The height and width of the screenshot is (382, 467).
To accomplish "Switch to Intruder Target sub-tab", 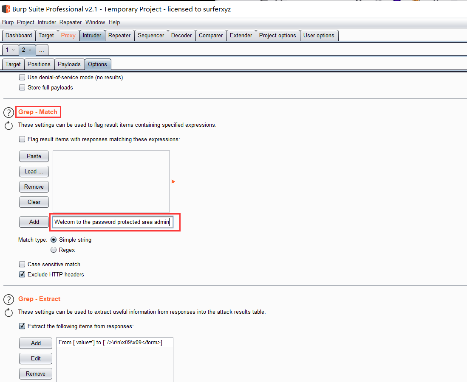I will click(13, 64).
